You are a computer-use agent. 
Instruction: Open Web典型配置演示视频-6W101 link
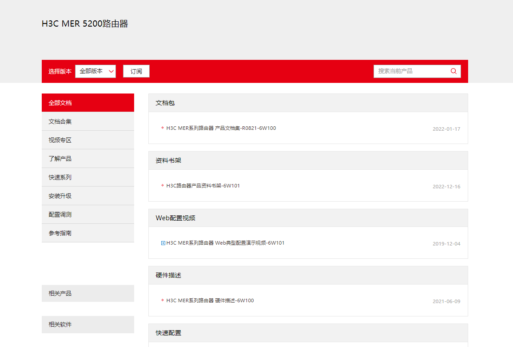point(226,243)
